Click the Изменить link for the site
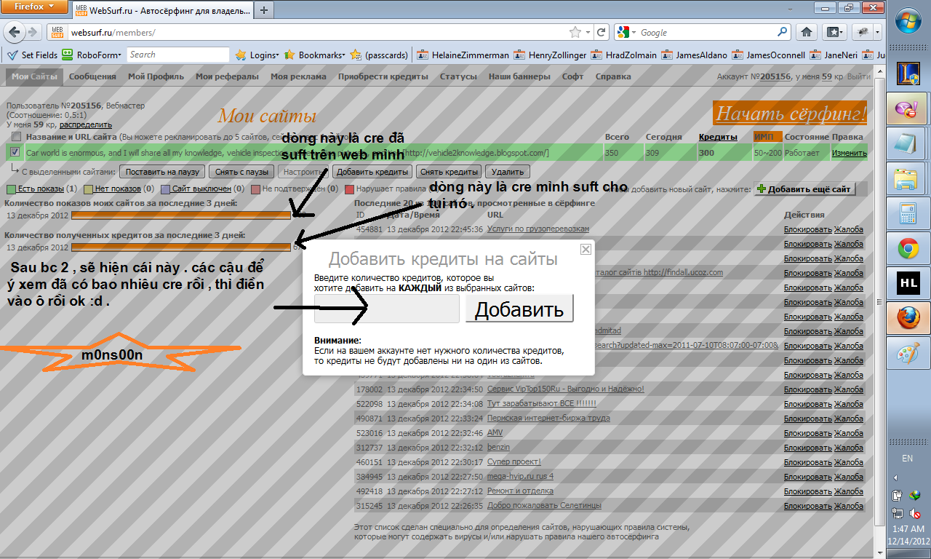Viewport: 931px width, 559px height. coord(849,153)
